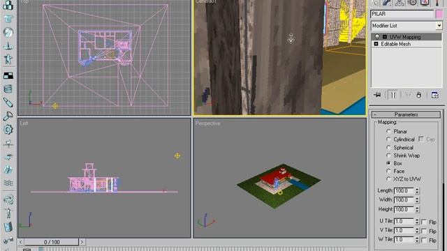Click the capsule tube icon in the left toolbar
Screen dimensions: 447x251
coord(8,102)
